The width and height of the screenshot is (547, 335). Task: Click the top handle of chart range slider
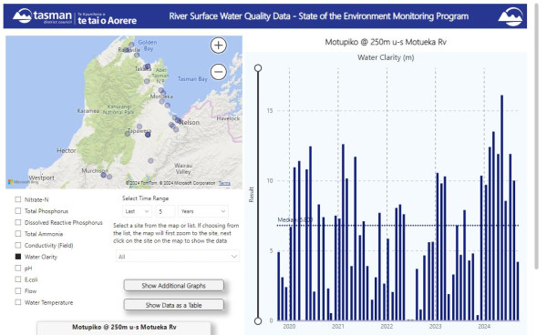pyautogui.click(x=258, y=68)
